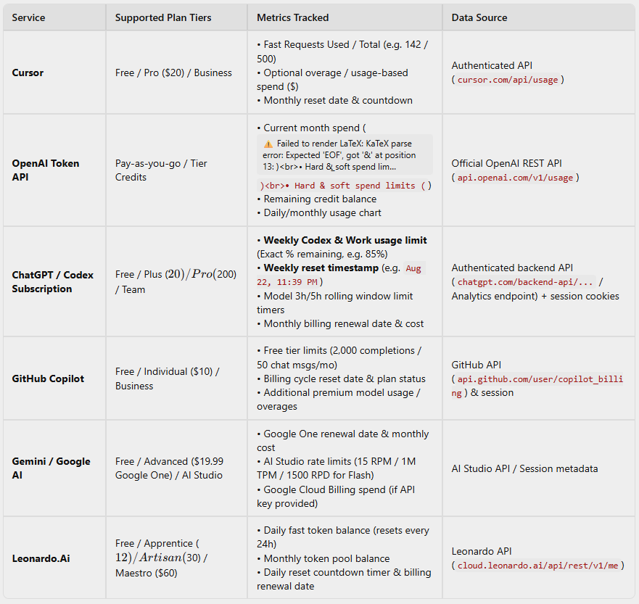Click the GitHub Copilot service name
Screen dimensions: 639x604
click(x=48, y=378)
